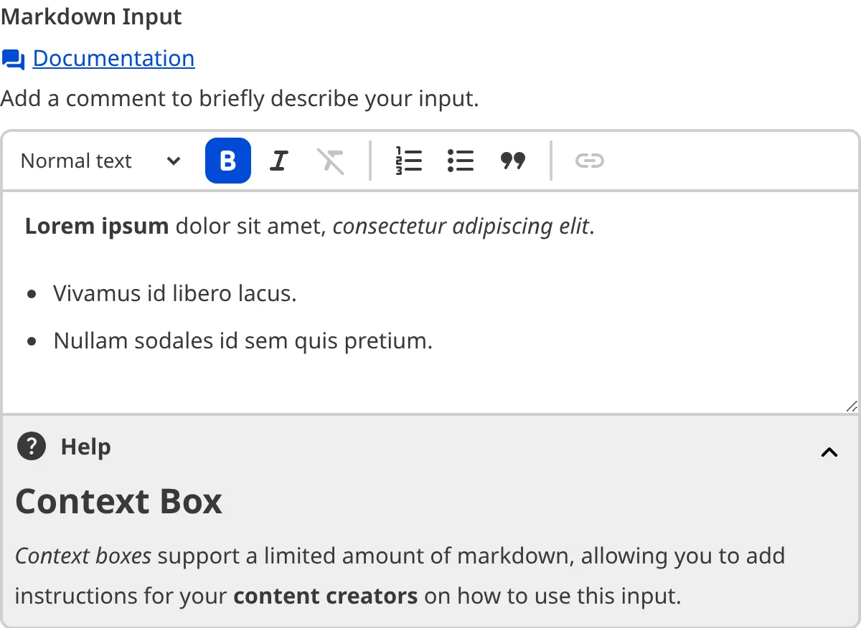The image size is (861, 628).
Task: Open the Normal text style dropdown
Action: tap(100, 161)
